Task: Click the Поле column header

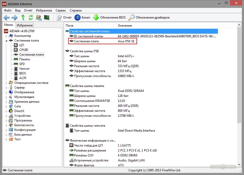Action: point(90,26)
